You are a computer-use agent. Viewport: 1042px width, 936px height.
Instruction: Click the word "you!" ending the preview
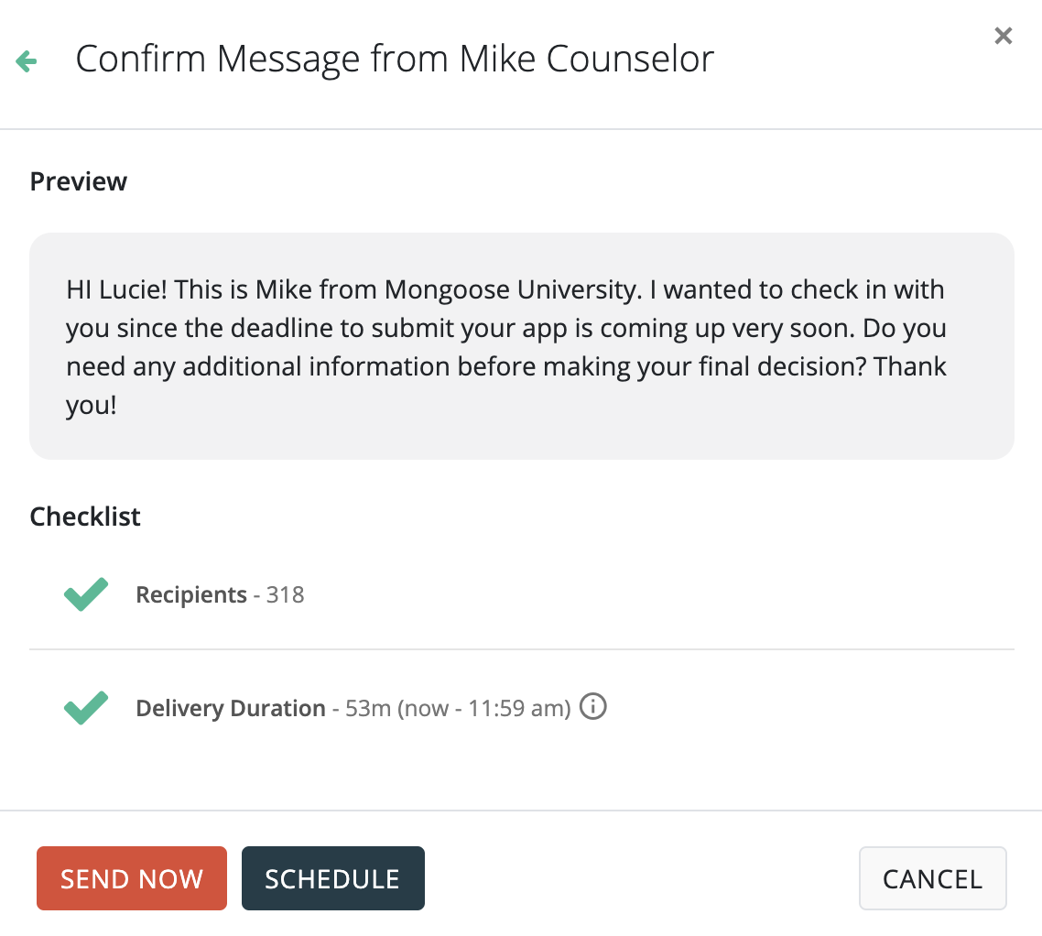click(x=92, y=406)
